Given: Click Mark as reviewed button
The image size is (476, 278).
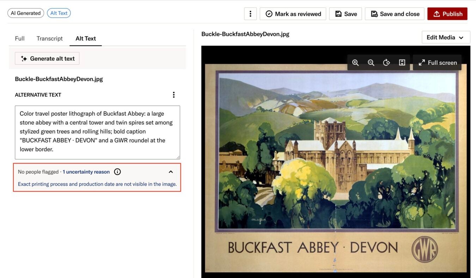Looking at the screenshot, I should [x=293, y=14].
